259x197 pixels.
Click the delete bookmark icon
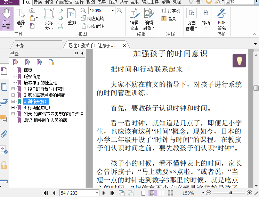click(15, 62)
